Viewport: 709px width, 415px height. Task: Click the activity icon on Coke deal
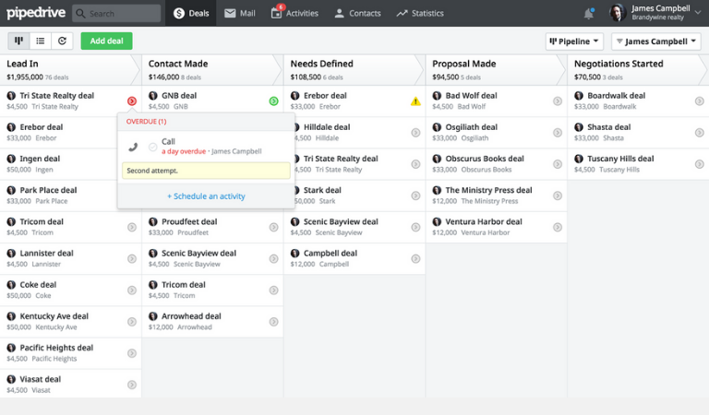[132, 290]
